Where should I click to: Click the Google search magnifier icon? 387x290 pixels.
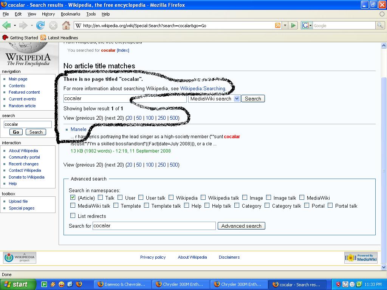tap(379, 25)
